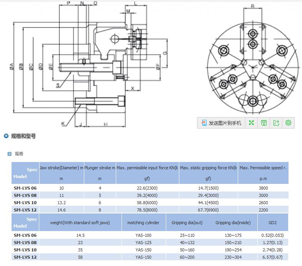
Task: Select the 规格 subheading text
Action: click(19, 154)
